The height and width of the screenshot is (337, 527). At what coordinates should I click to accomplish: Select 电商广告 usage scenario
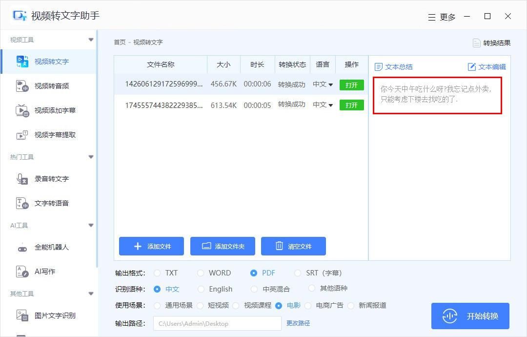click(308, 306)
